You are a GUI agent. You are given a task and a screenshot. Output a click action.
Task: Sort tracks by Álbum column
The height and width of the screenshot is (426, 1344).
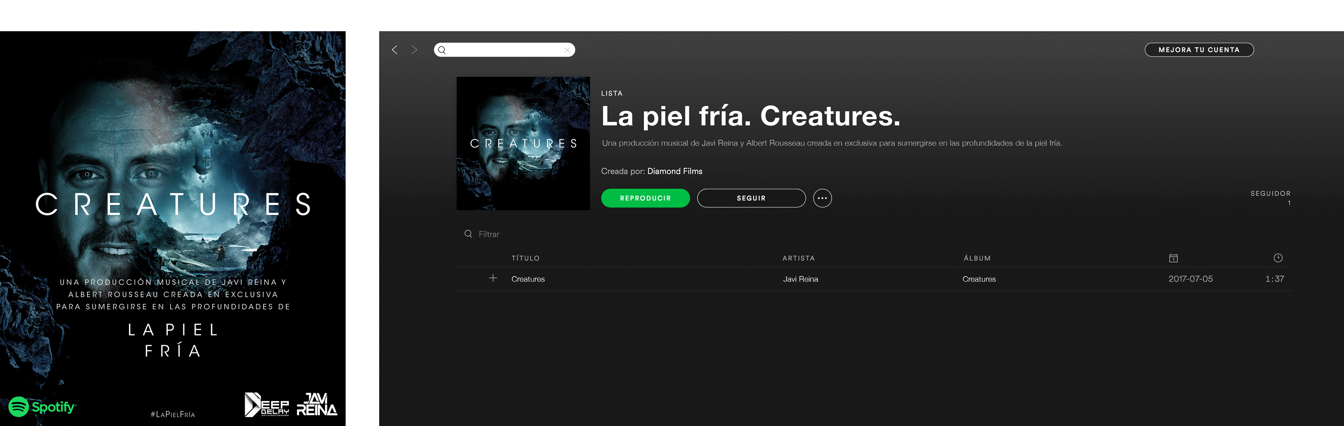[x=977, y=258]
